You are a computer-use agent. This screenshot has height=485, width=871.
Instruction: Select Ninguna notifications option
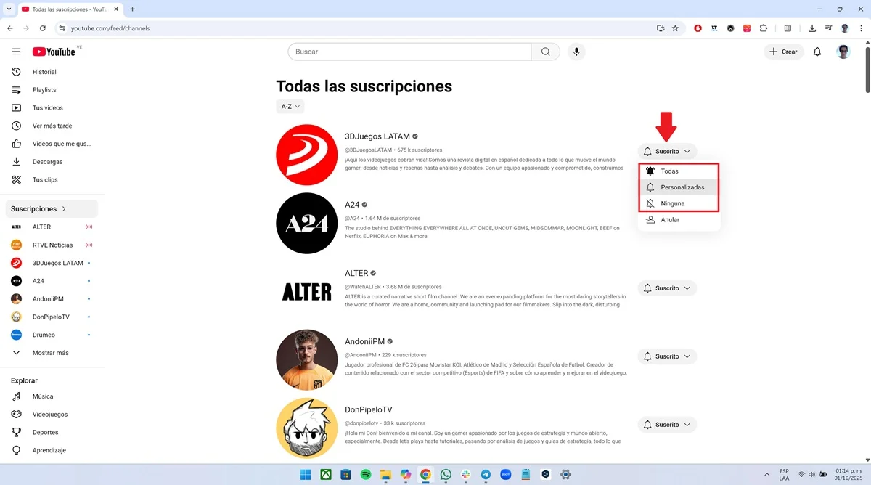[679, 203]
